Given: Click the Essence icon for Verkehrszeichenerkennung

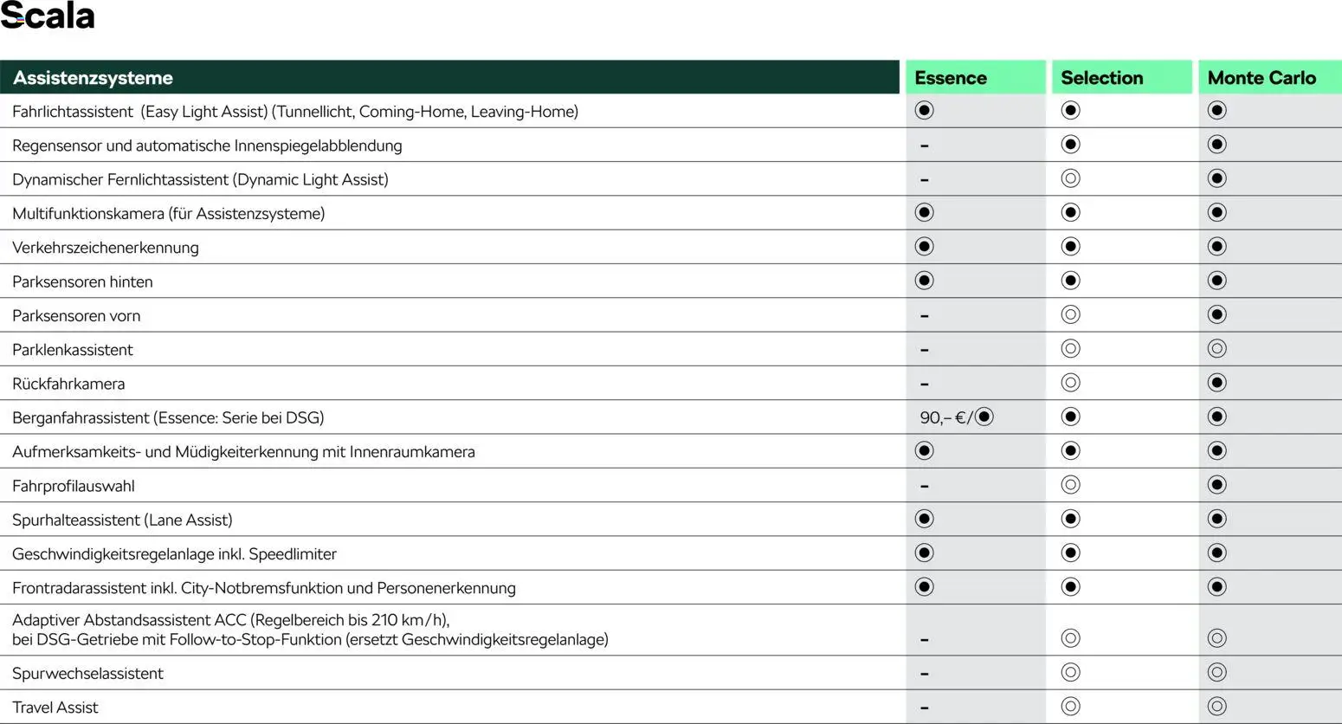Looking at the screenshot, I should 924,247.
